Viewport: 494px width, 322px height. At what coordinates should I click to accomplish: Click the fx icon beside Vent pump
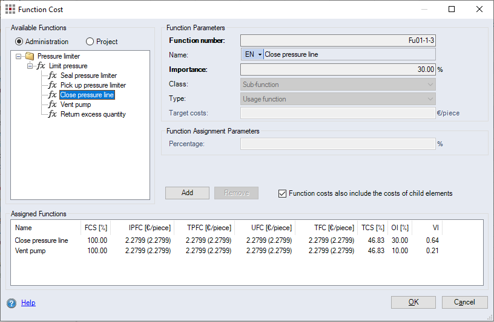(x=53, y=105)
